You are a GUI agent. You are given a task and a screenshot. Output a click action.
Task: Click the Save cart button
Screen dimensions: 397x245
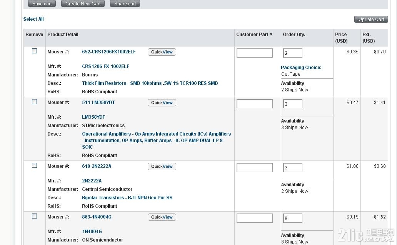[42, 3]
